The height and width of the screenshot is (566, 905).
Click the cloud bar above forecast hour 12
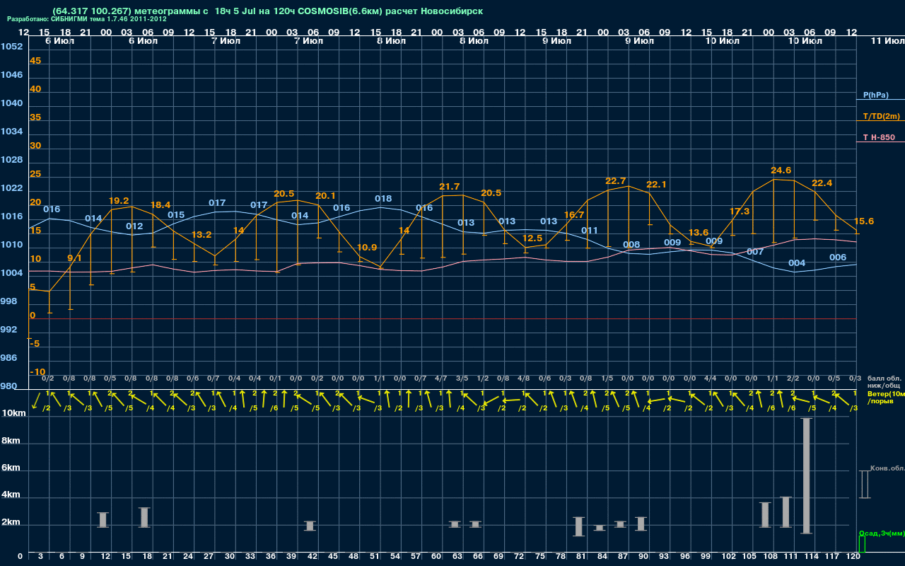point(103,519)
